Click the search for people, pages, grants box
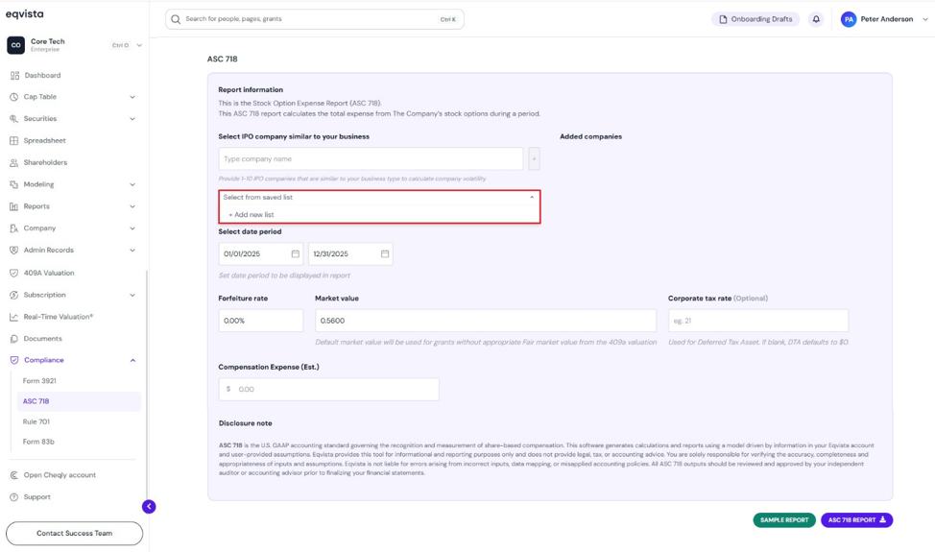 (x=315, y=19)
